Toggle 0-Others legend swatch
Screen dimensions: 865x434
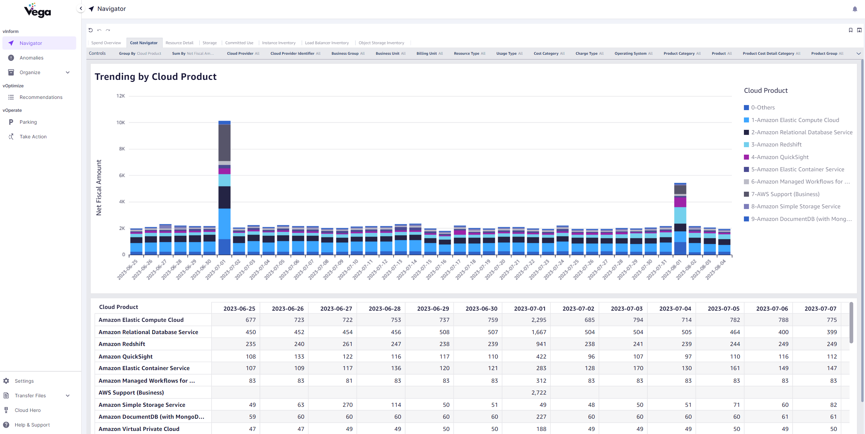click(x=746, y=108)
